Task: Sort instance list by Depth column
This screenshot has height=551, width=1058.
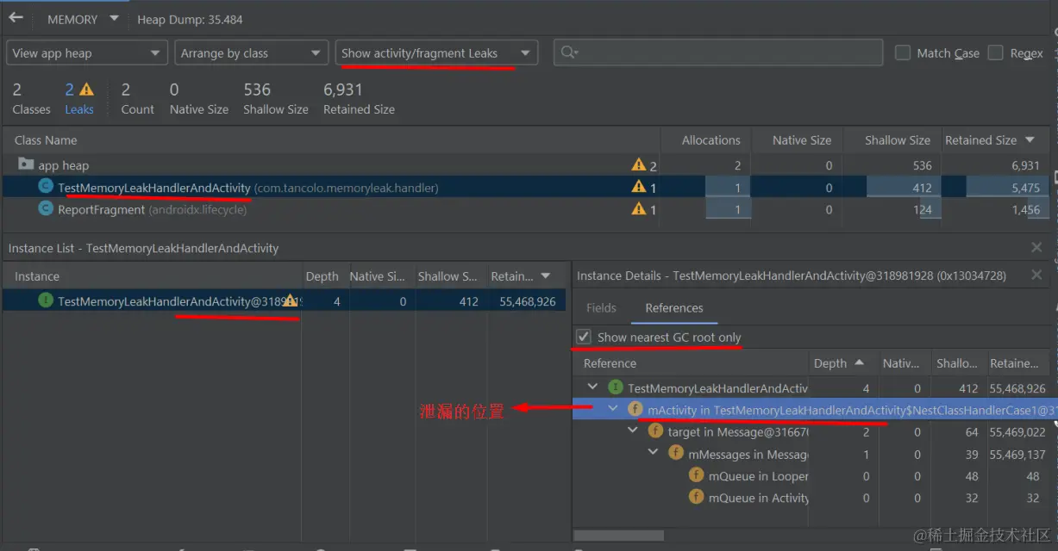Action: click(322, 276)
